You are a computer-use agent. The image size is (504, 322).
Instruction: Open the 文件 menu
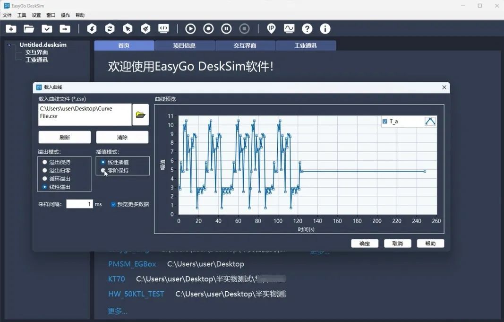(x=7, y=15)
